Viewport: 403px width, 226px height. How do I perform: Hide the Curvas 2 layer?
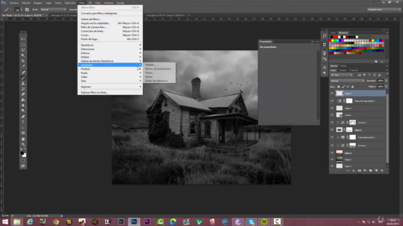tap(332, 122)
